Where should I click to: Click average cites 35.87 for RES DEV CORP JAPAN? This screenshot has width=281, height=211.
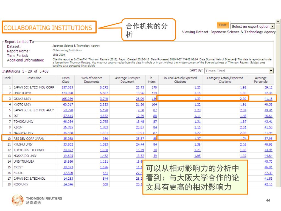[140, 139]
